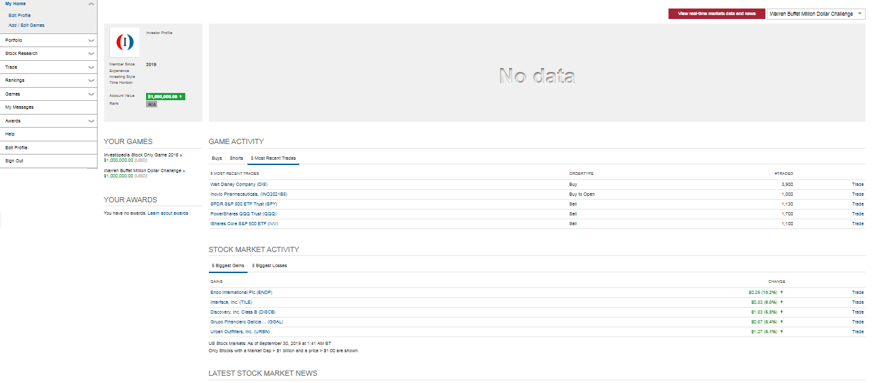
Task: Open SPDR S&P 500 ETF Trust link
Action: (243, 204)
